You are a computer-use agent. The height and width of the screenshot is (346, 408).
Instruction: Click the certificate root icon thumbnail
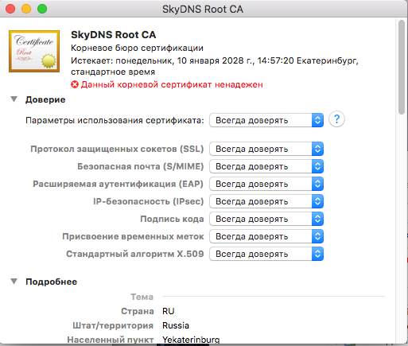coord(34,51)
